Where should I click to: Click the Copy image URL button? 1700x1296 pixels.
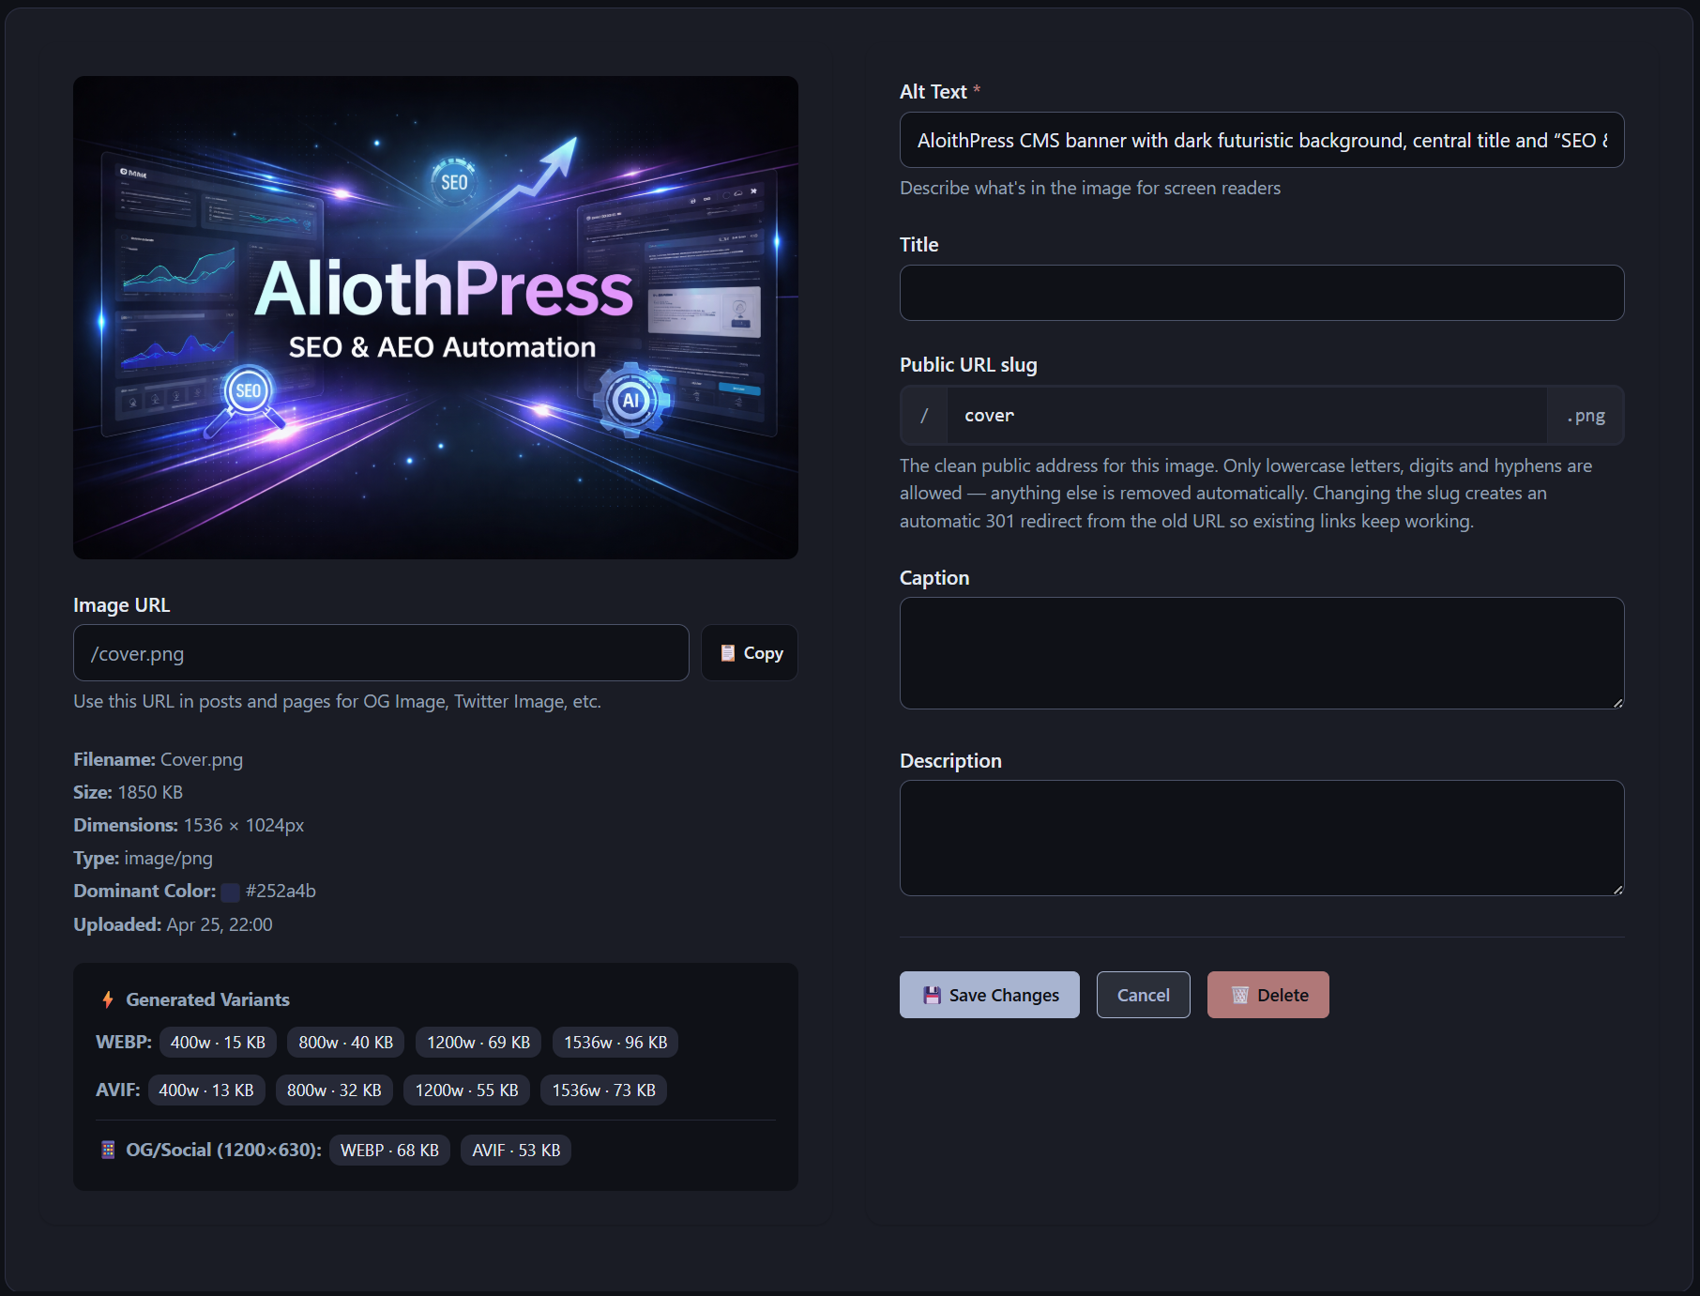tap(750, 653)
